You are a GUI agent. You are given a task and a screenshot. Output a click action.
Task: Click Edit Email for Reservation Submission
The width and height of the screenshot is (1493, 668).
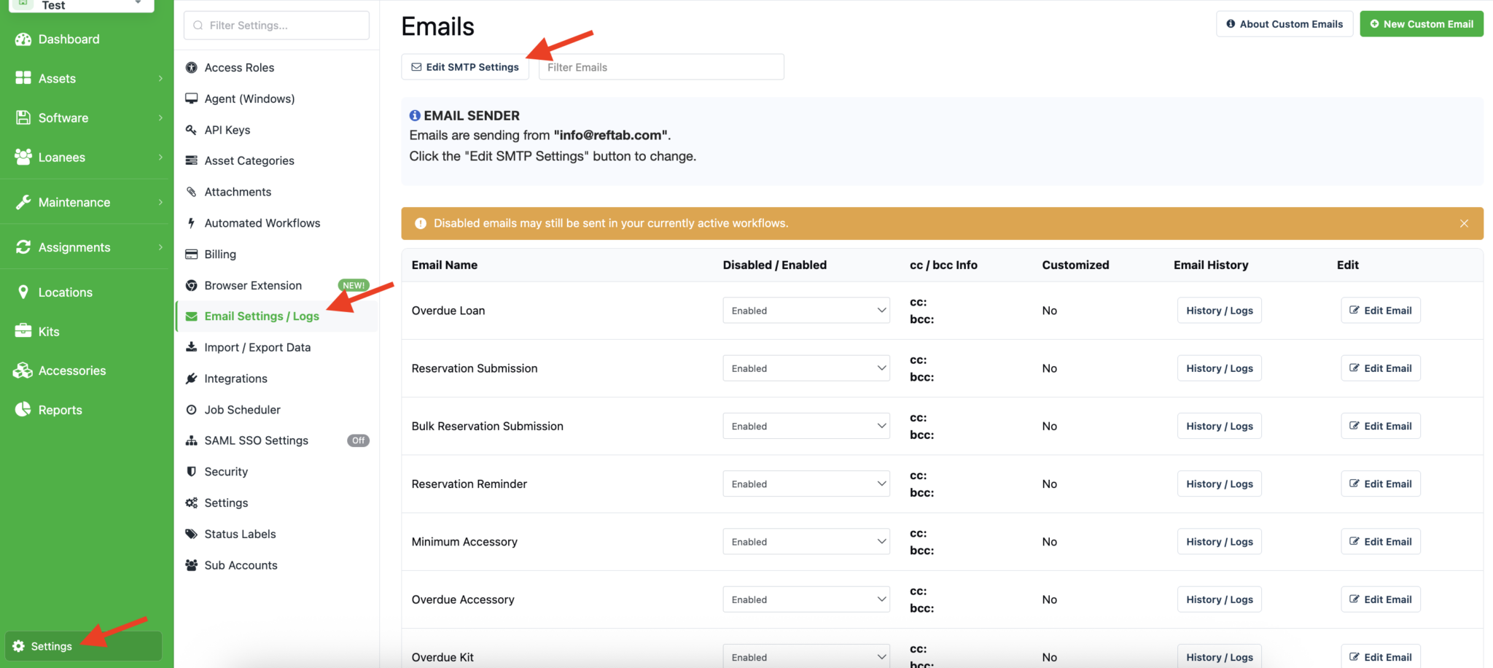[x=1381, y=368]
